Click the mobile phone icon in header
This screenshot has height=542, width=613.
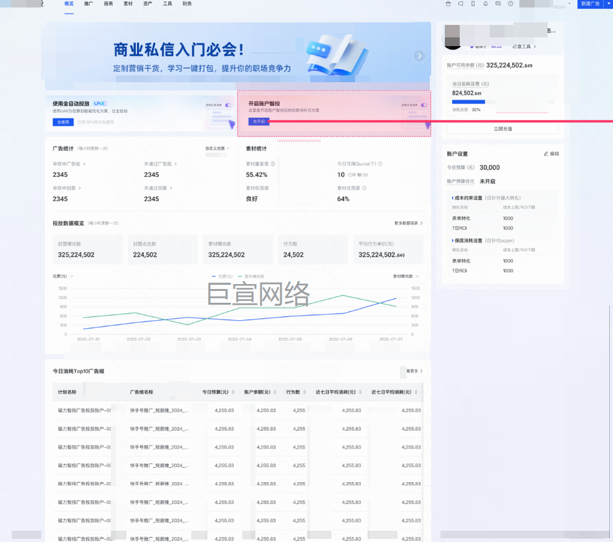pyautogui.click(x=473, y=4)
